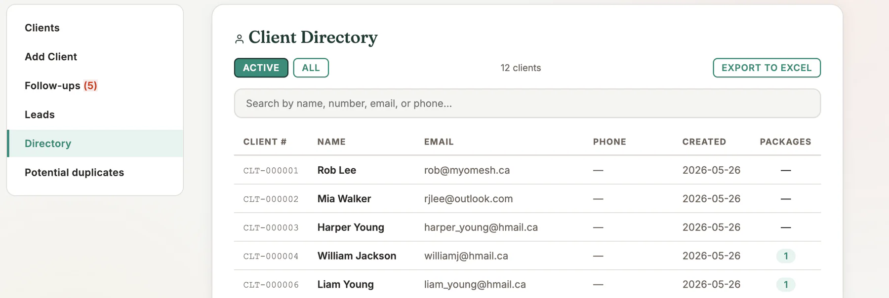Screen dimensions: 889x298
Task: Click email harper_young@hmail.ca
Action: [x=481, y=227]
